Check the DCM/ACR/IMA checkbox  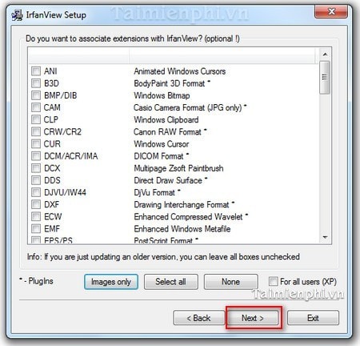point(36,156)
